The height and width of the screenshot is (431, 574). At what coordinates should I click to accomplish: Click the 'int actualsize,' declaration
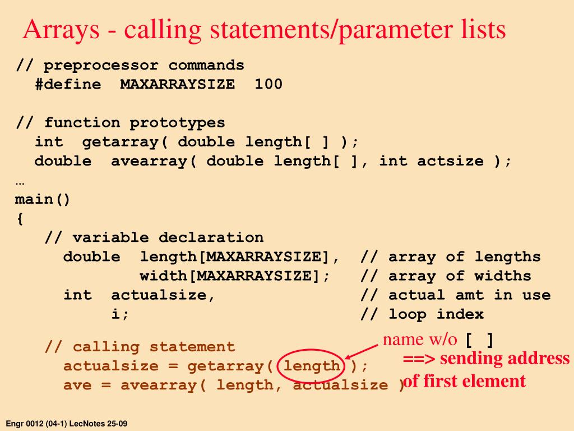tap(139, 295)
